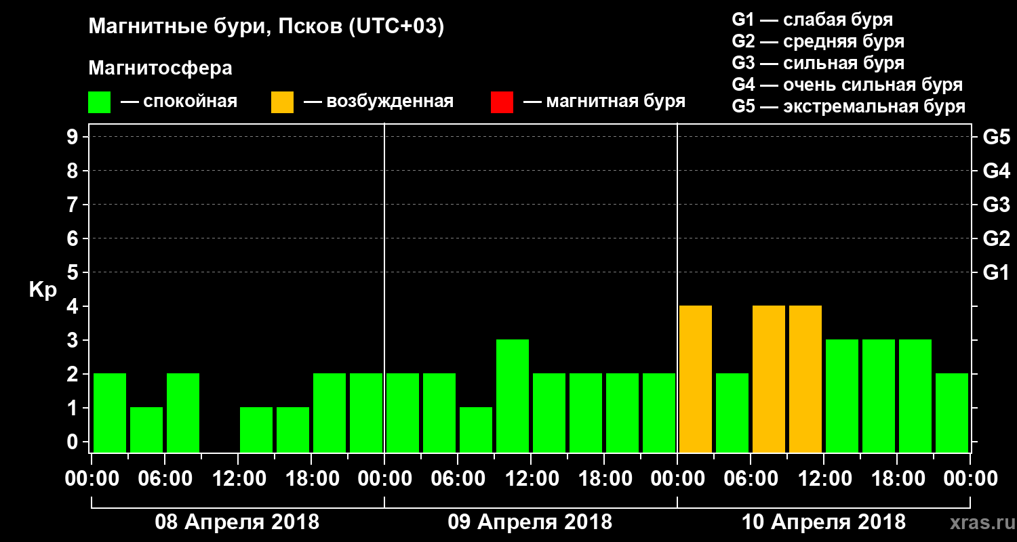The image size is (1017, 542).
Task: Click the '06:00' time label under 08 Апреля
Action: click(165, 479)
